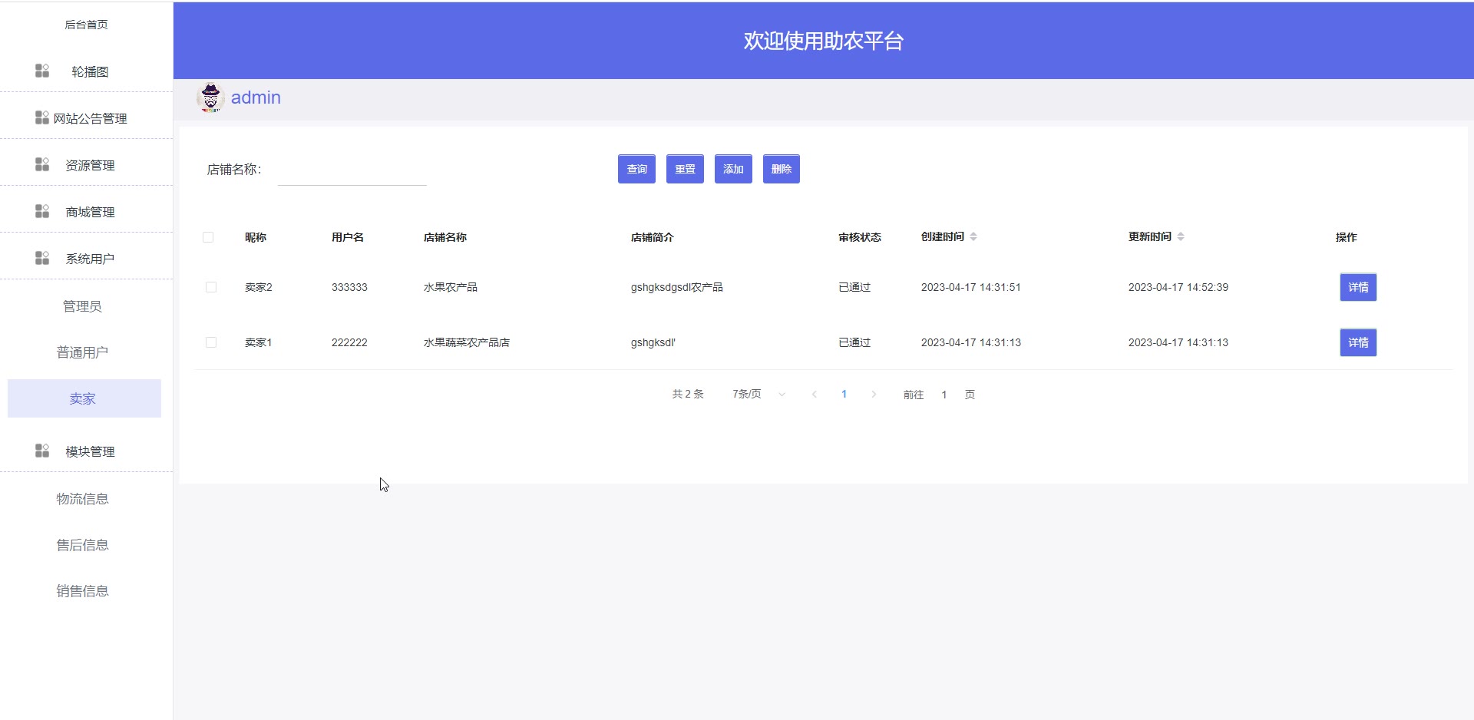Screen dimensions: 1474x720
Task: Click the grid icon beside 轮播图
Action: (x=42, y=71)
